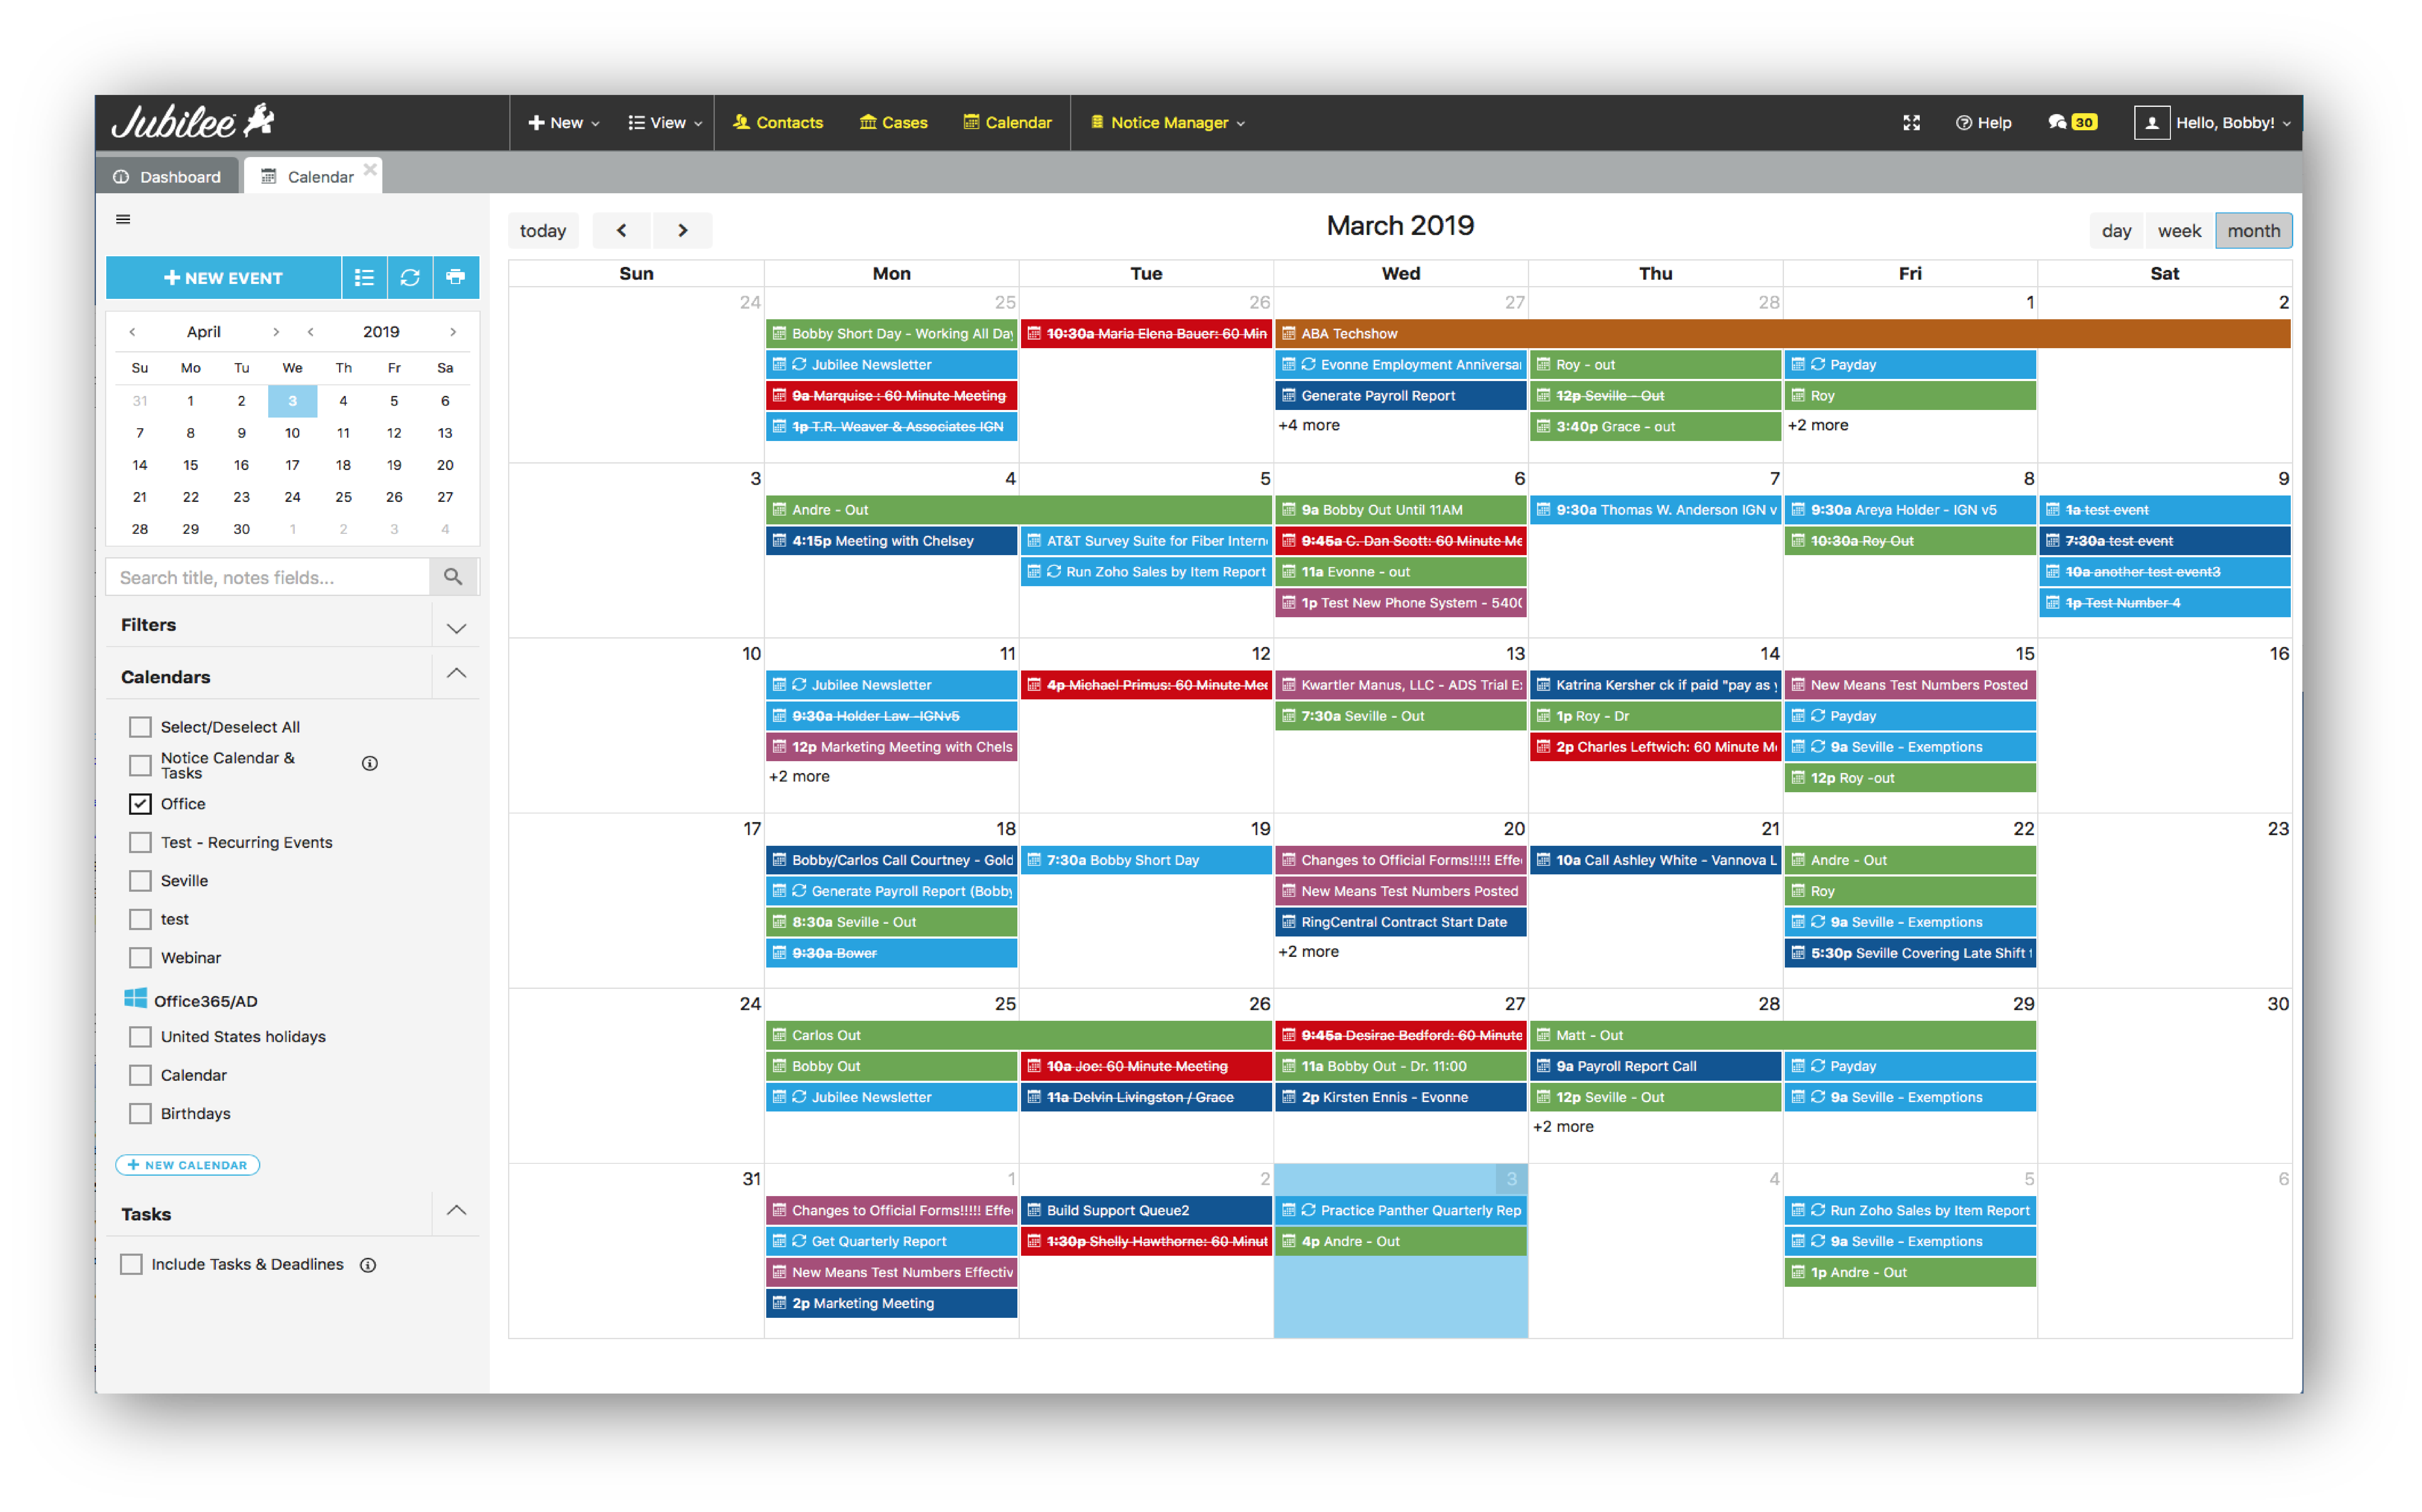
Task: Enable the Webinar calendar
Action: coord(140,958)
